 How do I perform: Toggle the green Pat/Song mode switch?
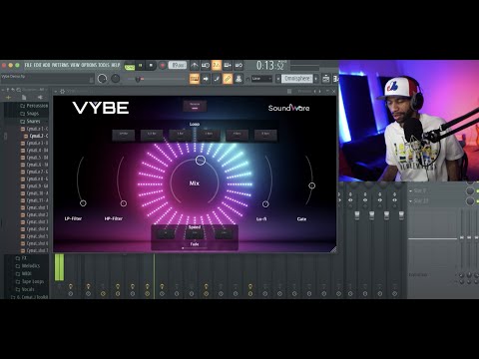pyautogui.click(x=130, y=66)
